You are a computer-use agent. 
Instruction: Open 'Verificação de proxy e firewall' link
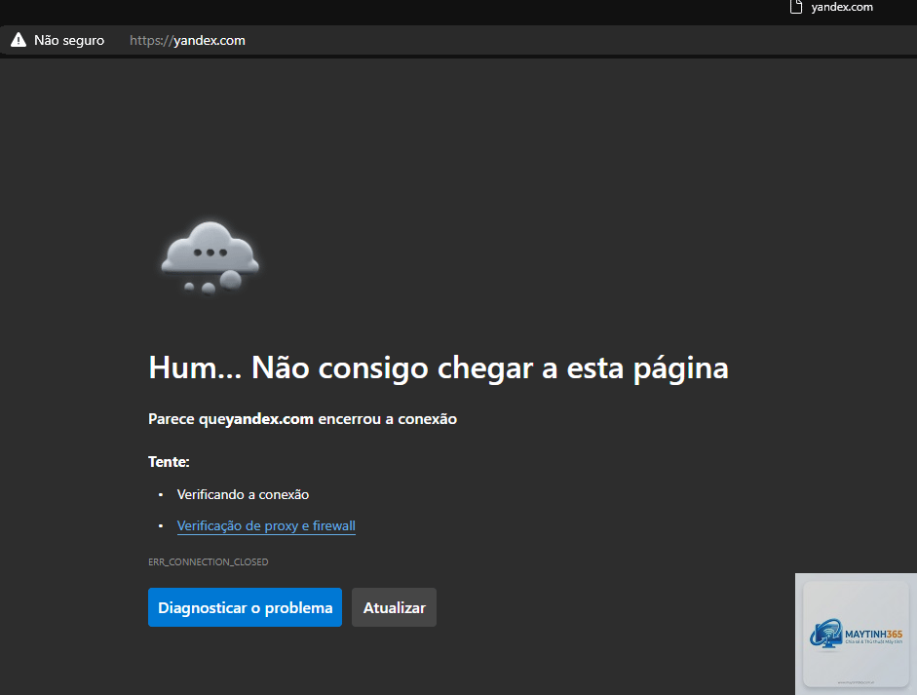point(266,526)
